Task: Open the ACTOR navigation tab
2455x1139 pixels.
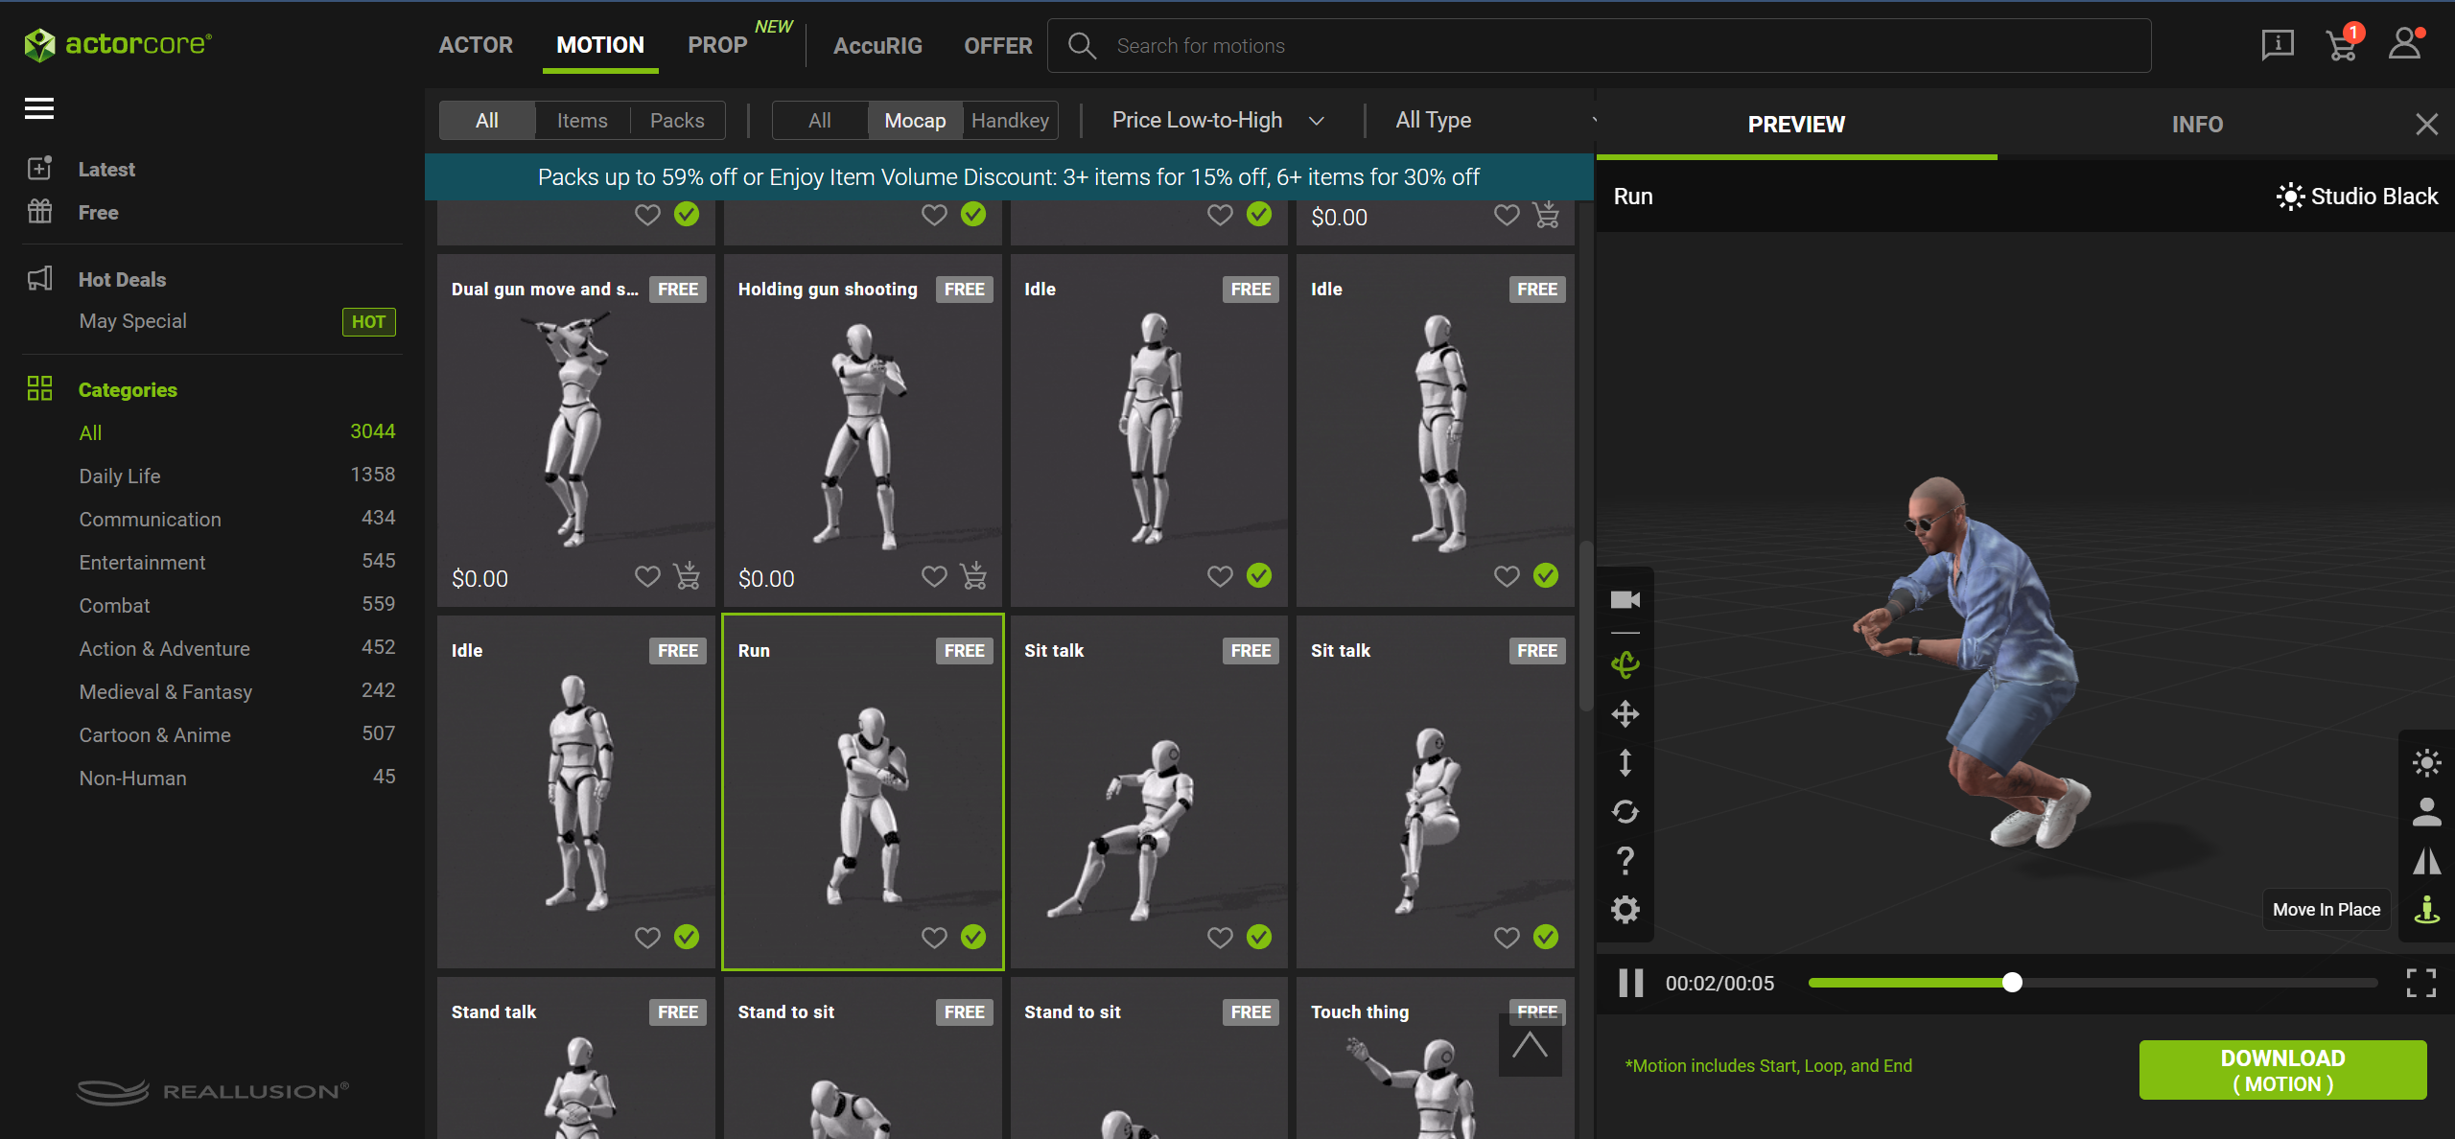Action: click(x=476, y=45)
